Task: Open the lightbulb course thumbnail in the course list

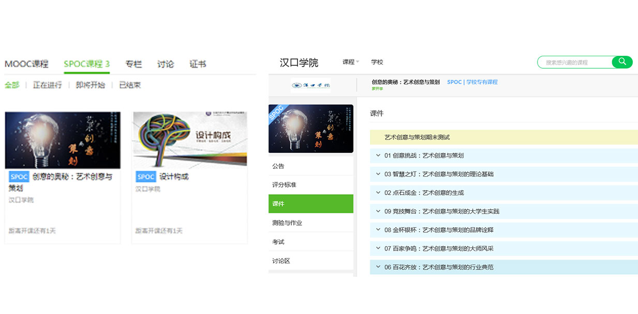Action: point(63,140)
